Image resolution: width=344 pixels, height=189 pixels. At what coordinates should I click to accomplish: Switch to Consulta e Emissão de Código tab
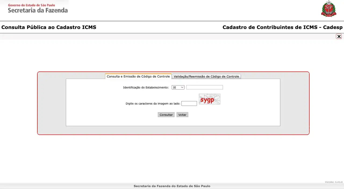point(138,76)
